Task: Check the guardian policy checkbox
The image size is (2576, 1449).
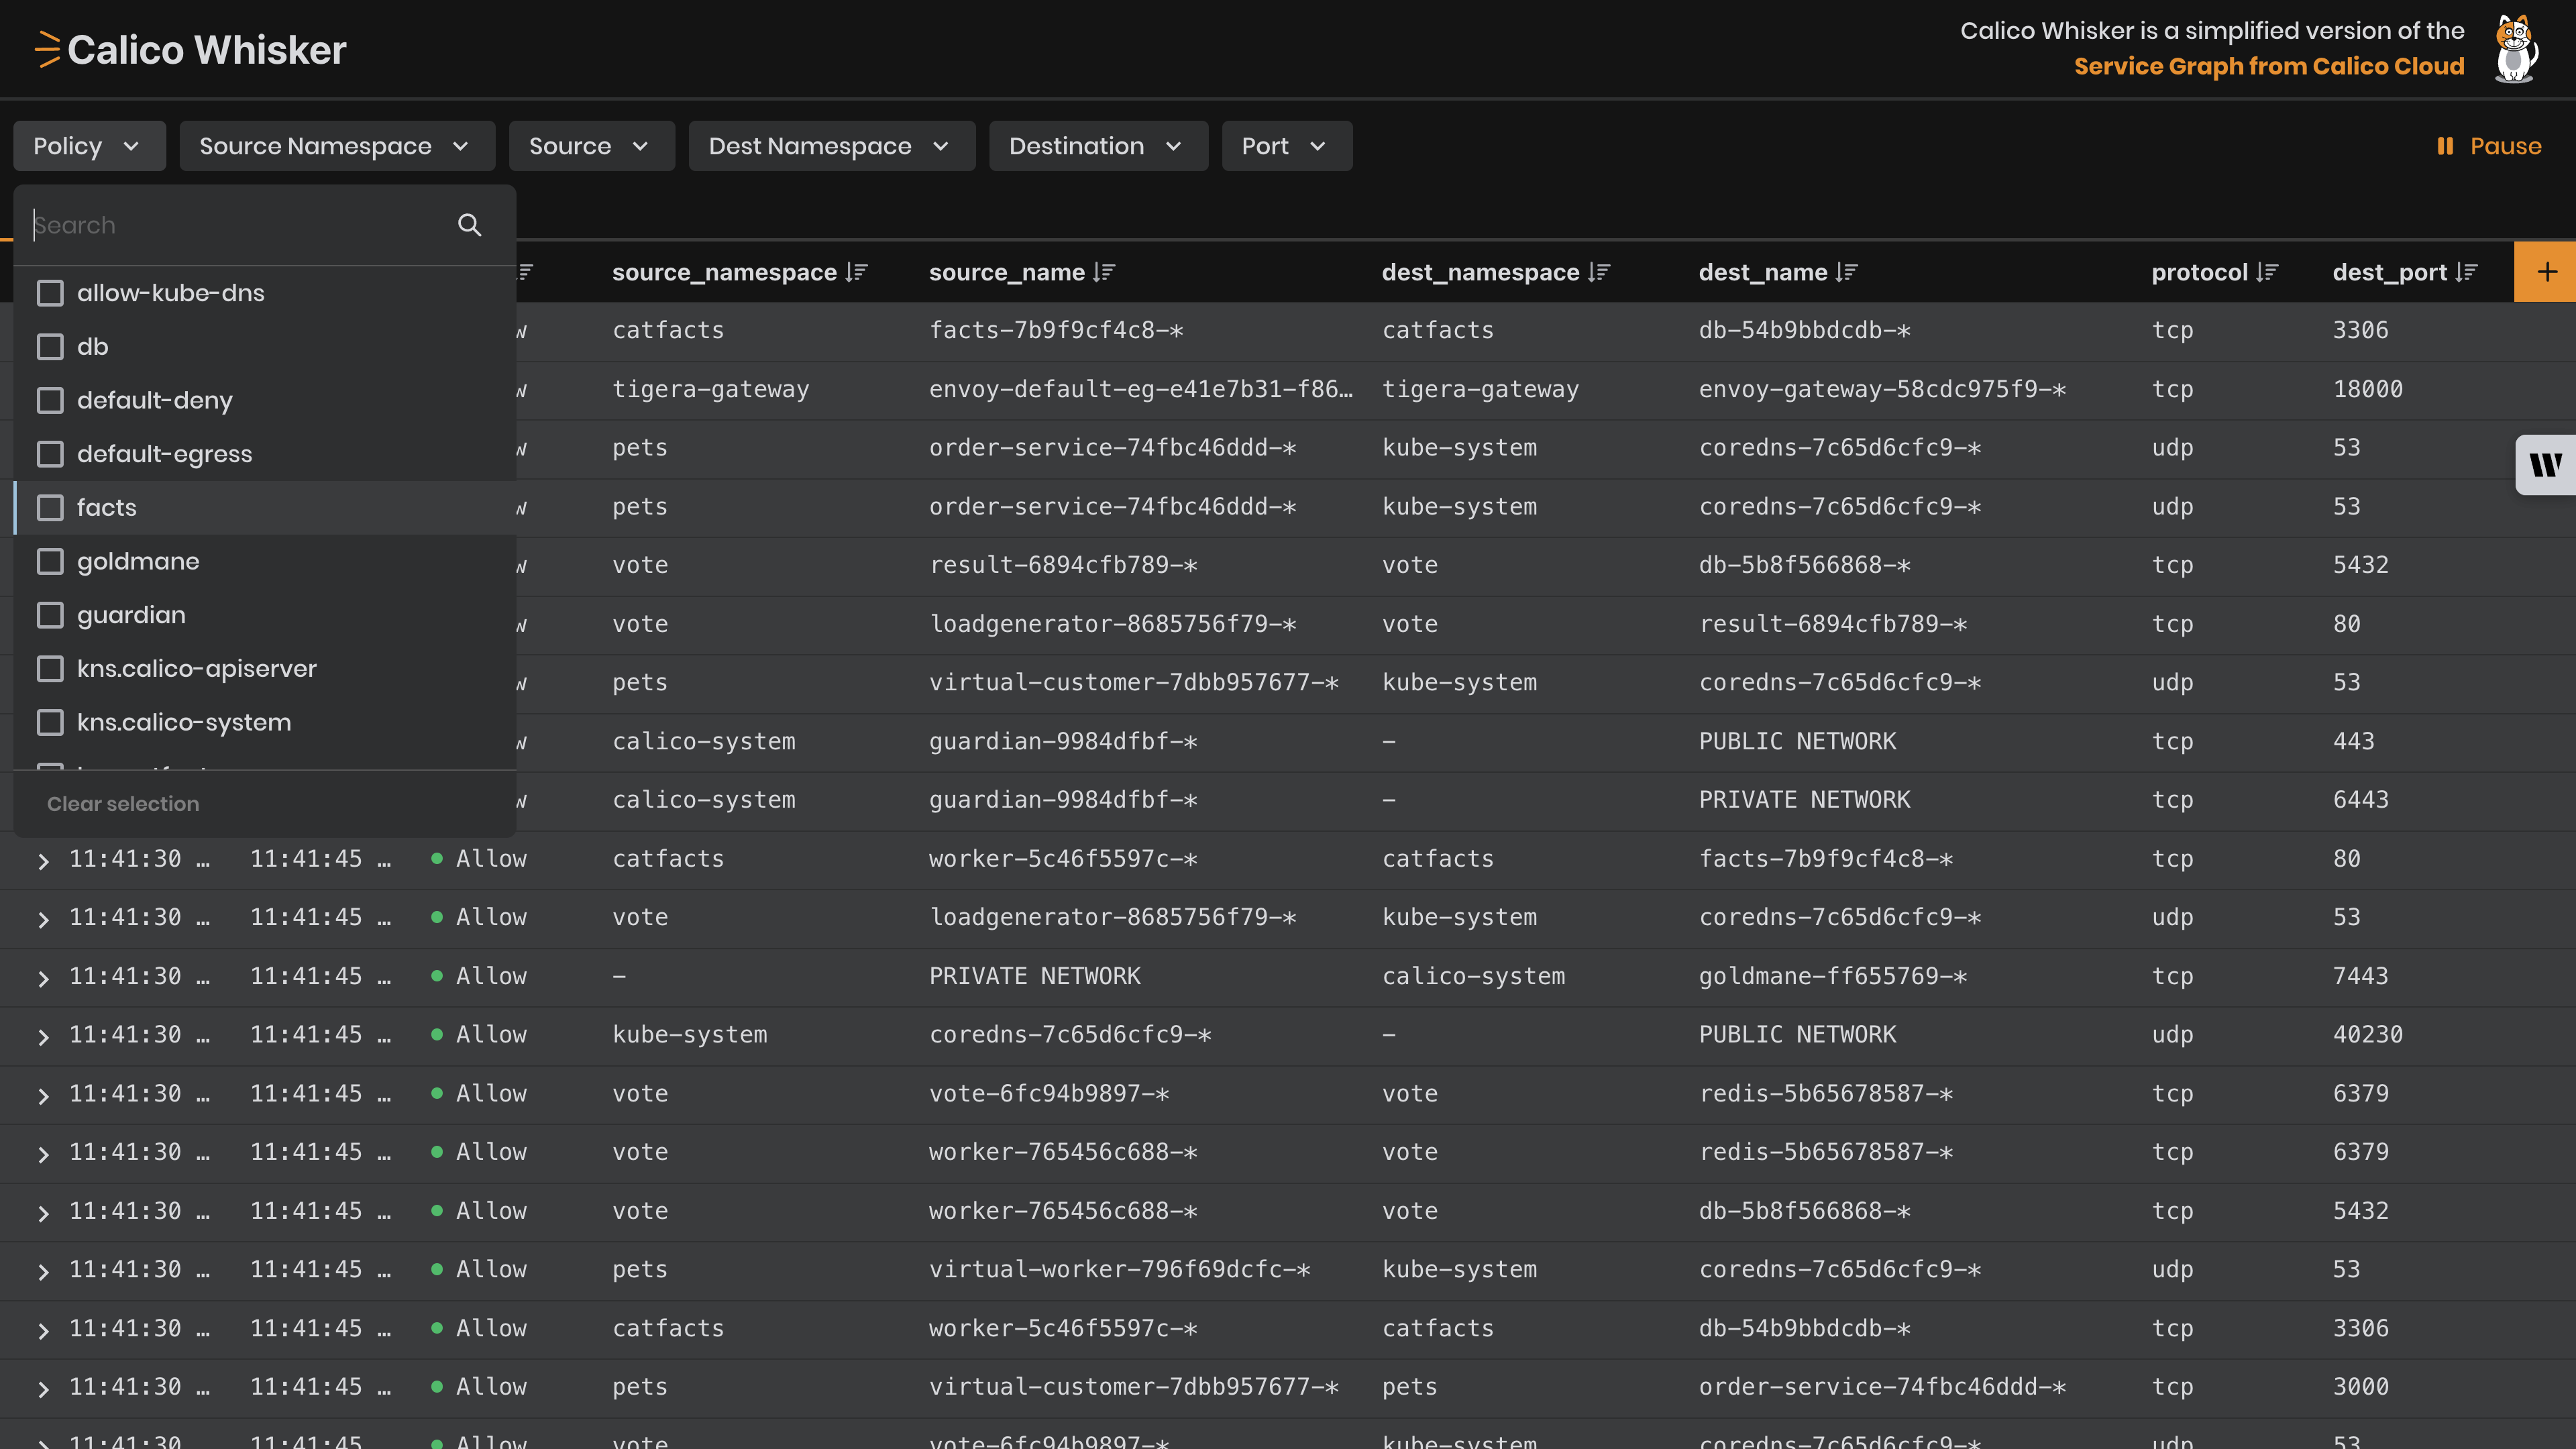Action: [x=50, y=615]
